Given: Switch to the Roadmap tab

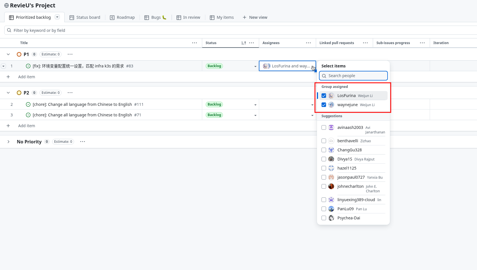Looking at the screenshot, I should pos(126,17).
